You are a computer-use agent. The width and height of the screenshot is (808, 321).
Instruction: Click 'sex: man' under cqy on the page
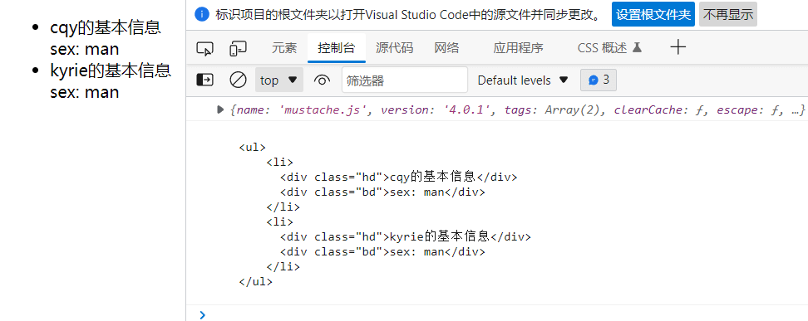pos(85,50)
